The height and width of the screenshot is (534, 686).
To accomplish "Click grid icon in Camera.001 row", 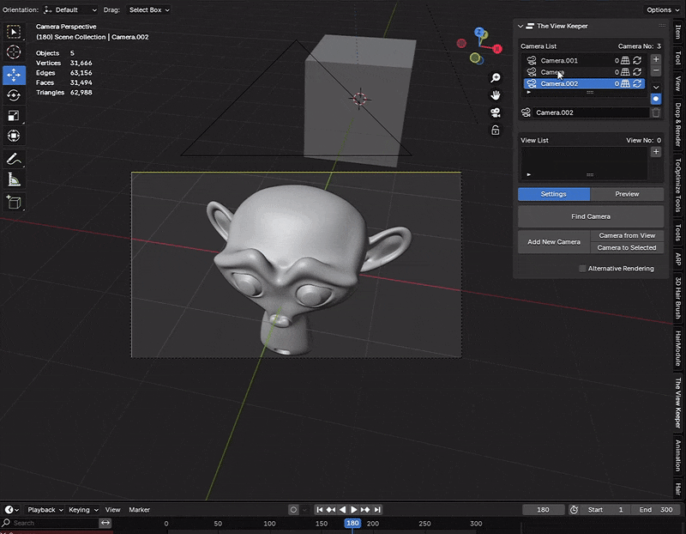I will point(626,60).
